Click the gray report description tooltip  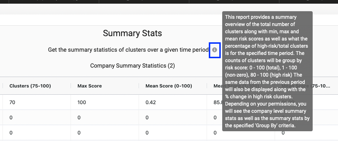(x=267, y=71)
